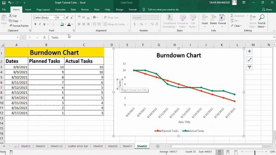This screenshot has height=155, width=276.
Task: Switch to the Formulas tab
Action: point(60,9)
